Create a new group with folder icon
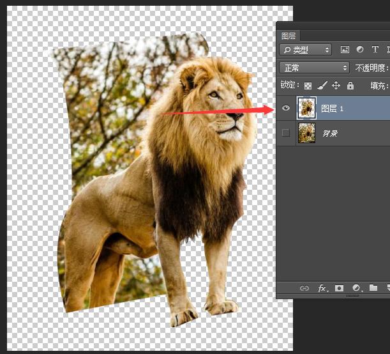 point(373,288)
